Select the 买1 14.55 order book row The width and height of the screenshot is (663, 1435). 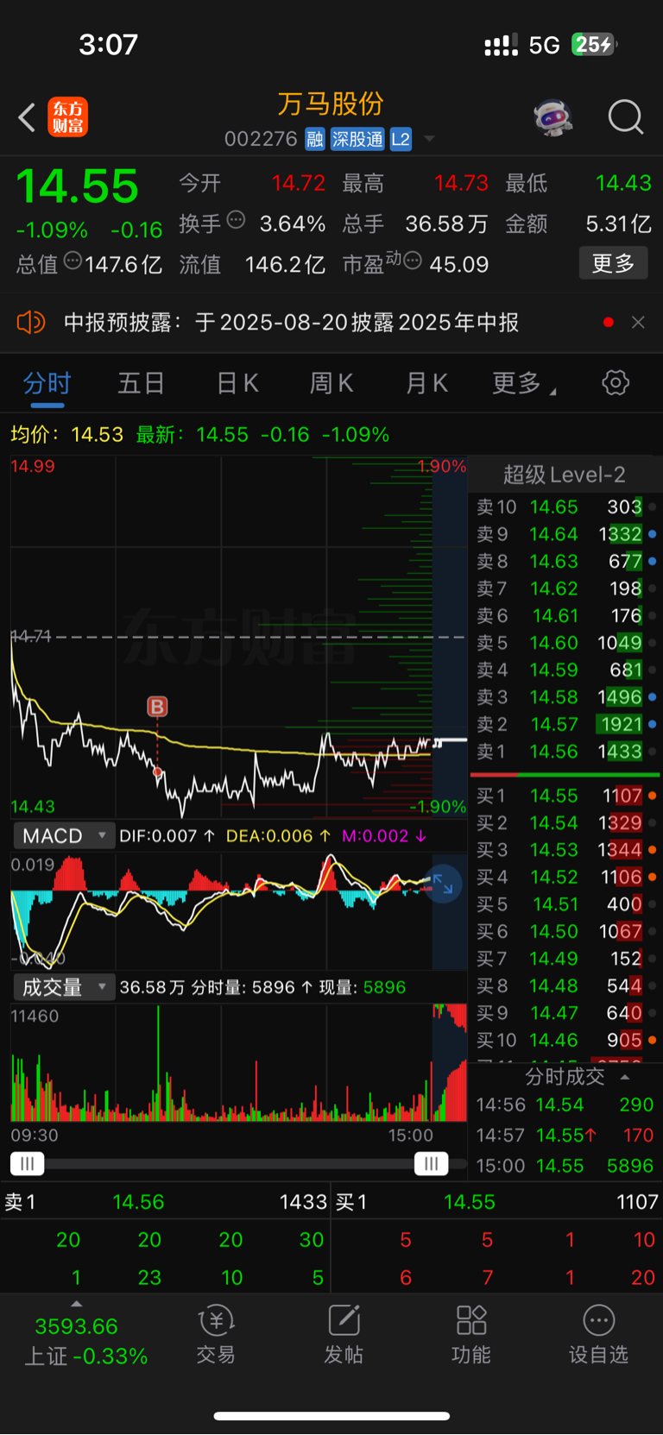pos(565,796)
